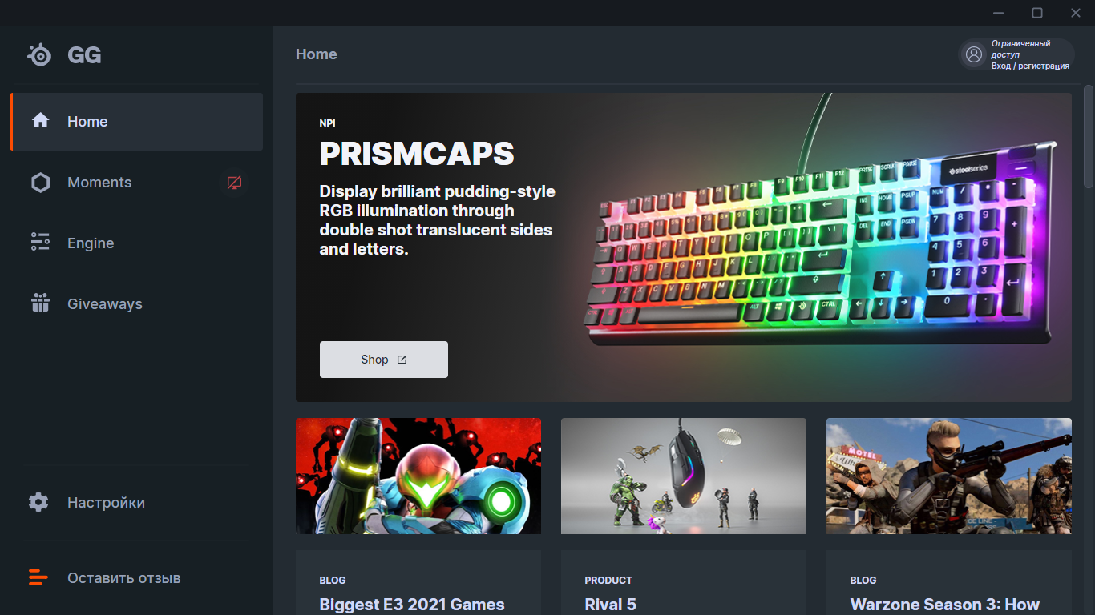1095x615 pixels.
Task: Open the Engine sliders icon
Action: [40, 243]
